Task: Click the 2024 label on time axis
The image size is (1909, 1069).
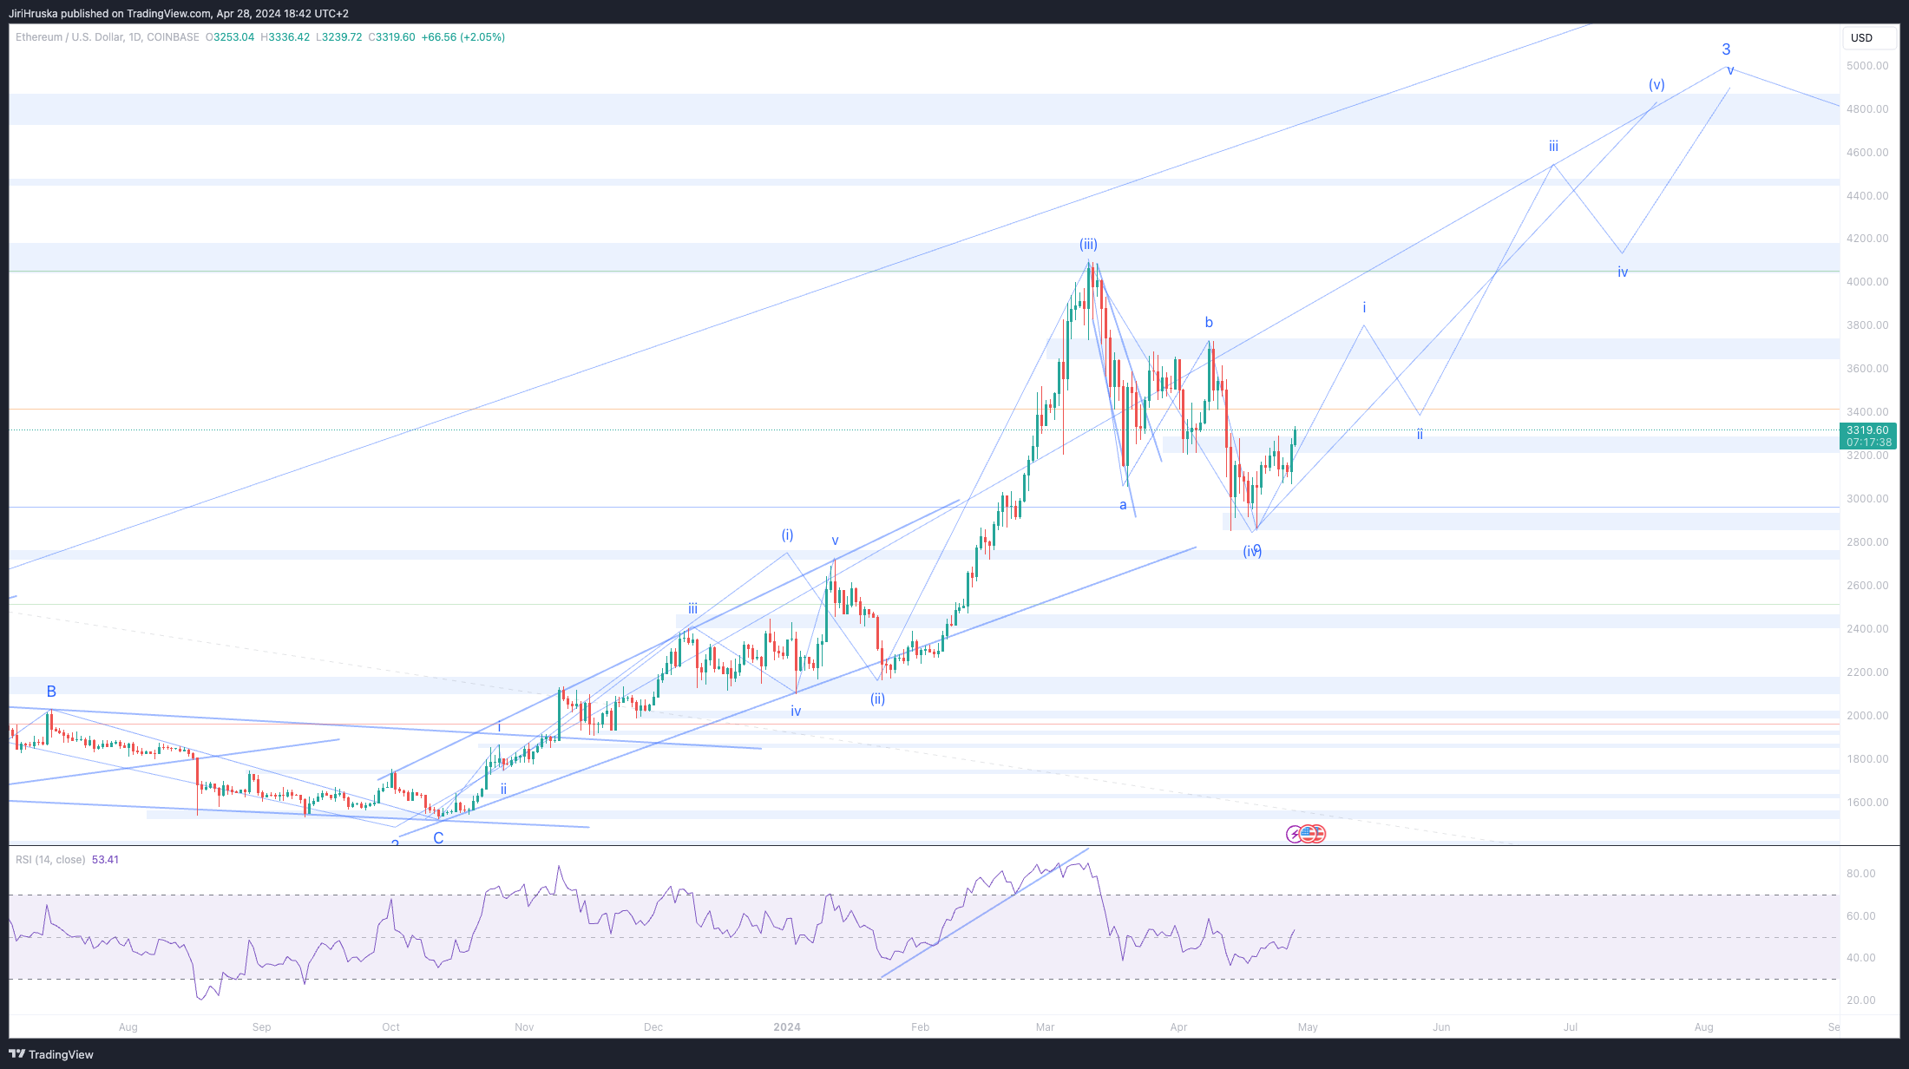Action: coord(787,1027)
